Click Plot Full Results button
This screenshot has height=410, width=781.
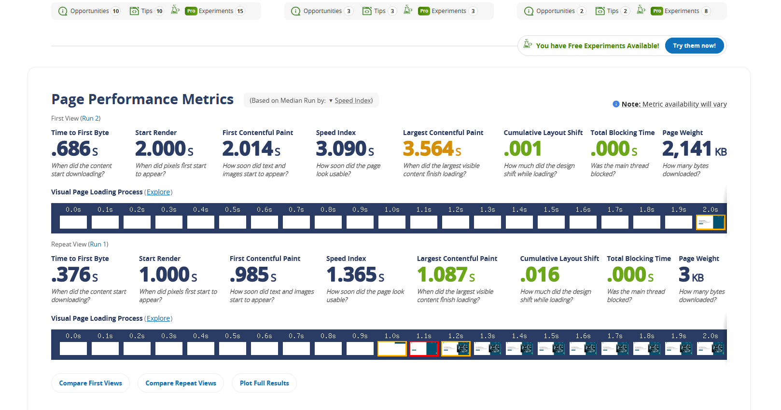(264, 383)
